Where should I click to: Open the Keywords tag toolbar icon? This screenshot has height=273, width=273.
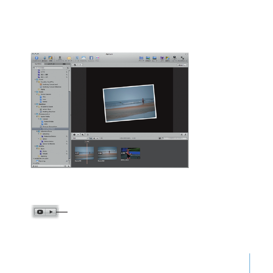click(x=69, y=58)
